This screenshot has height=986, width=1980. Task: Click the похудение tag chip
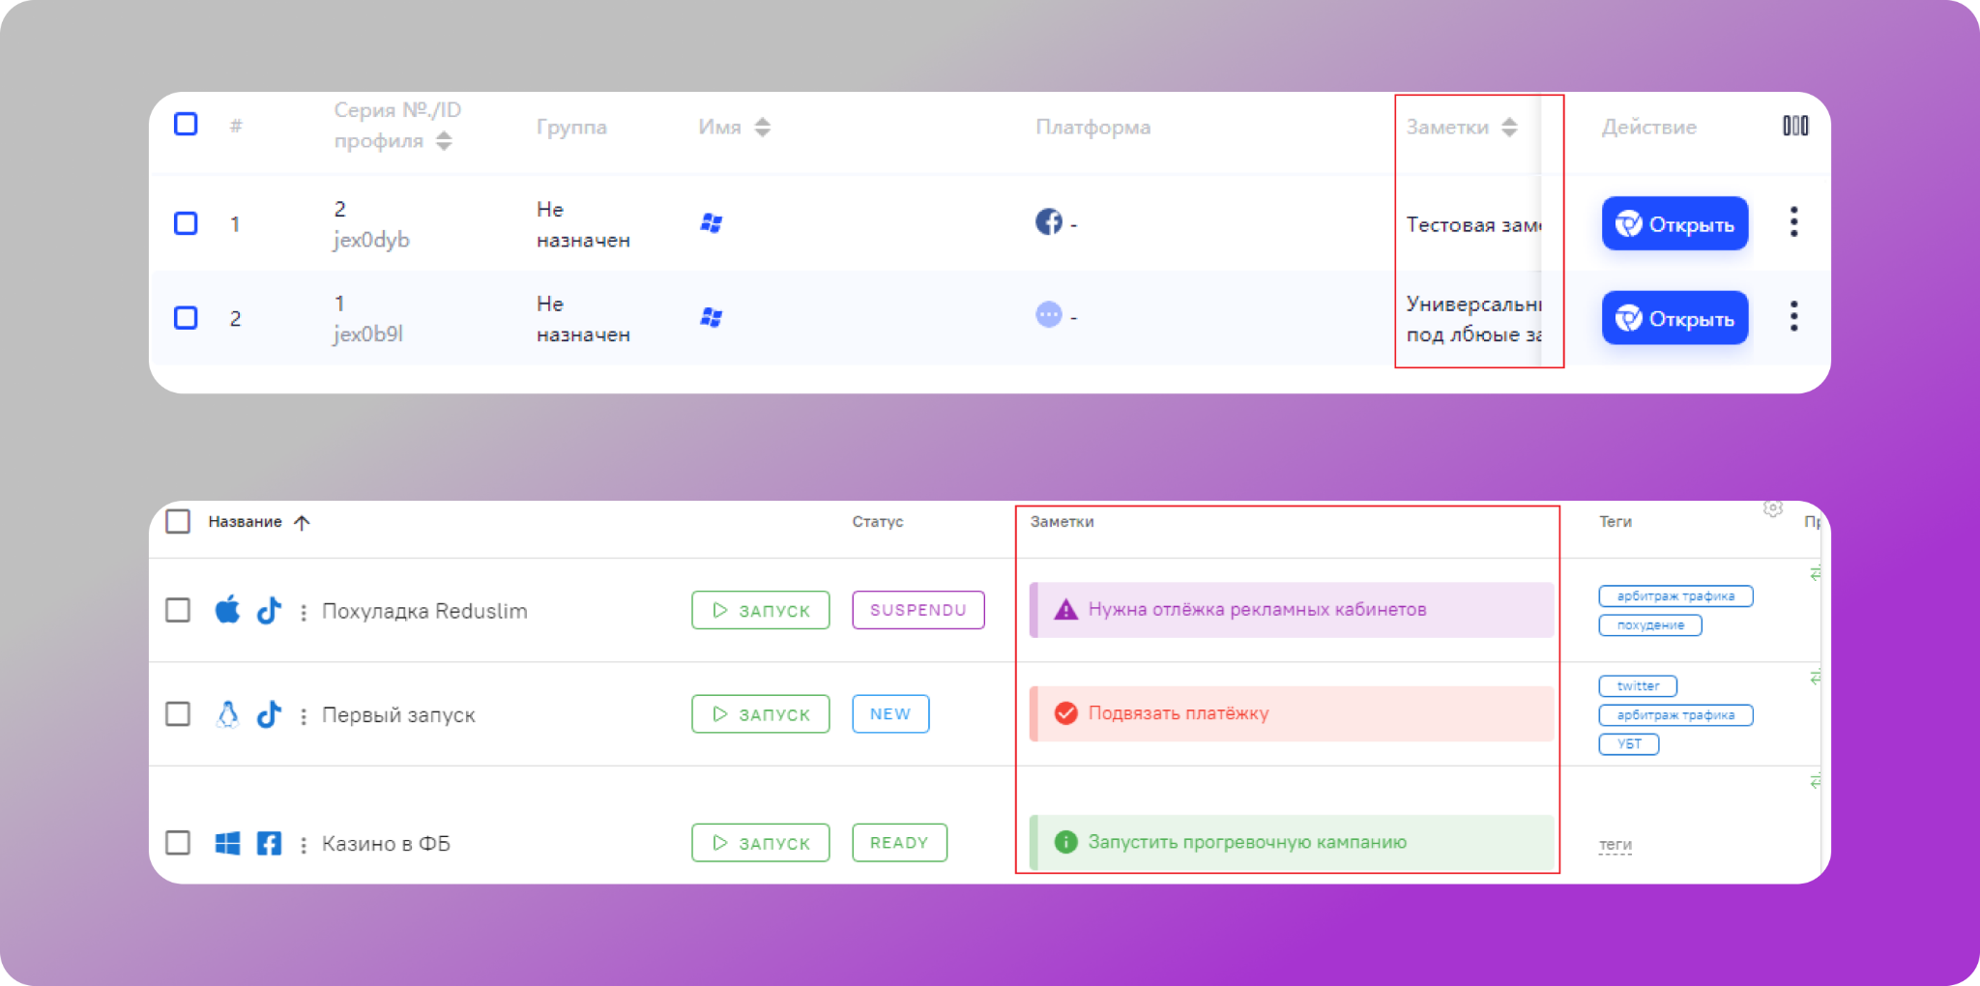[x=1649, y=625]
